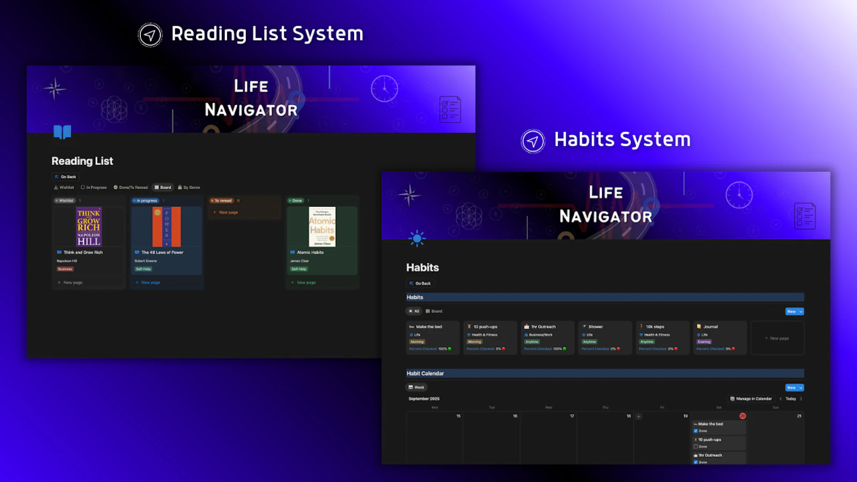Click the sun icon above Habits heading
Screen dimensions: 857x482
[417, 237]
